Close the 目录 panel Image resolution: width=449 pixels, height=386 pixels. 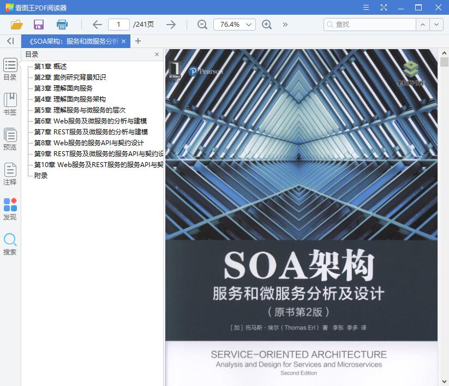pos(157,55)
